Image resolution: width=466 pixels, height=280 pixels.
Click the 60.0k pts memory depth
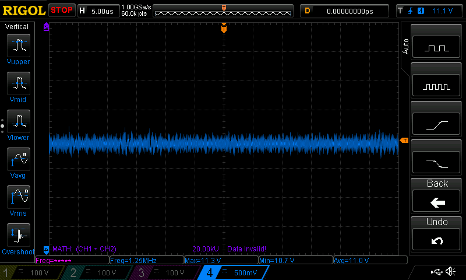pyautogui.click(x=135, y=13)
